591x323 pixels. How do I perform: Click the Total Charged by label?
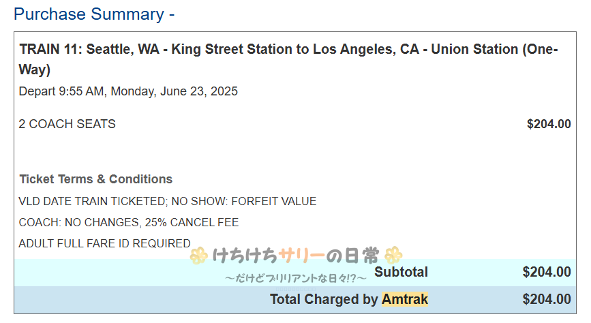click(x=324, y=299)
